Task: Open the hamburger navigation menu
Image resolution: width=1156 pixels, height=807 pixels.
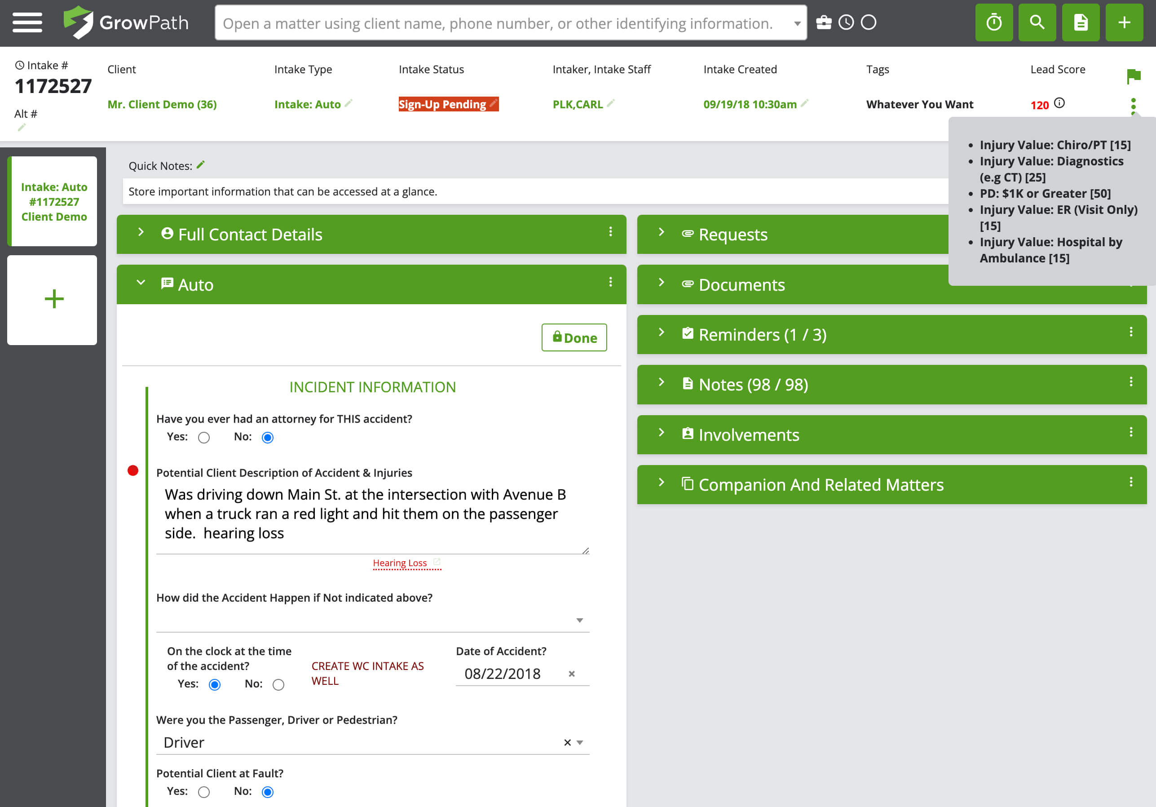Action: 27,22
